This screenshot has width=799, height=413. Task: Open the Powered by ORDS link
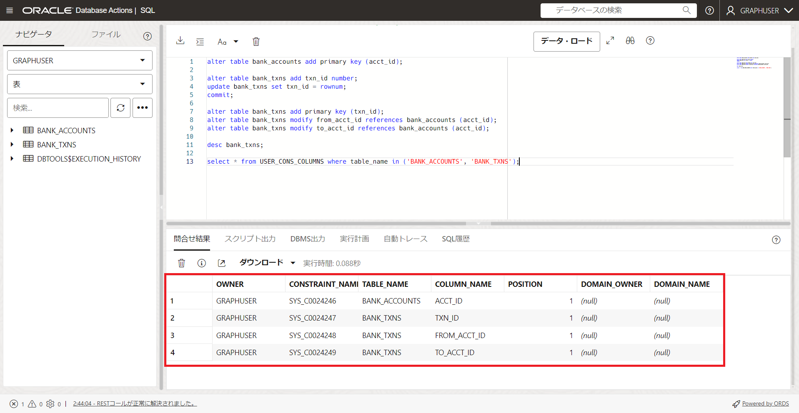[x=765, y=403]
